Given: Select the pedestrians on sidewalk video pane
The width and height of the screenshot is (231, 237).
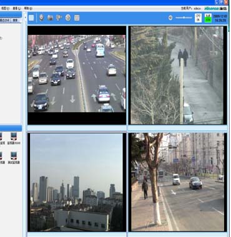Looking at the screenshot, I should [177, 75].
